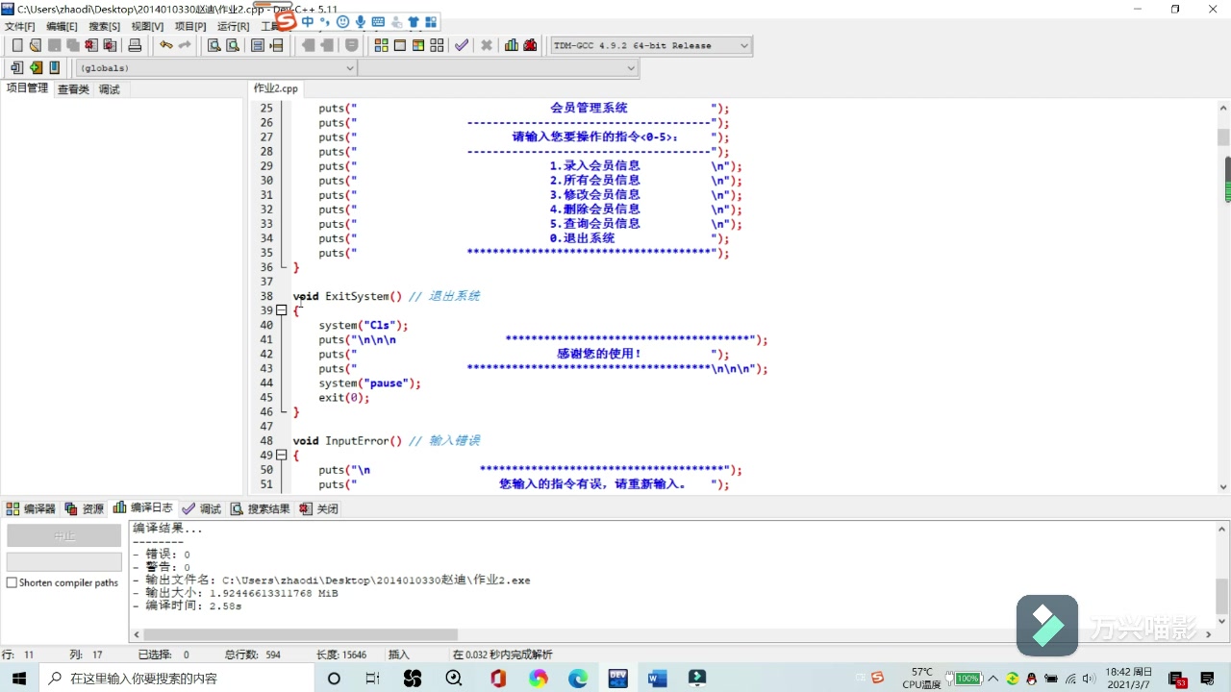Open the empty function members dropdown
The height and width of the screenshot is (692, 1231).
coord(631,68)
